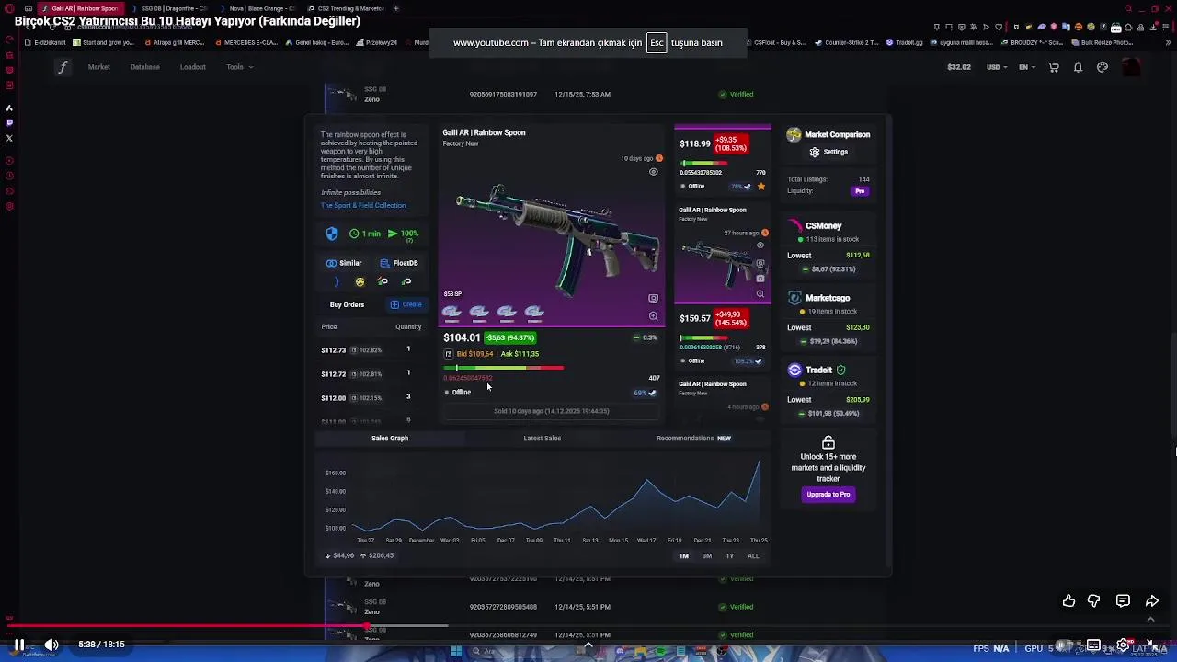The height and width of the screenshot is (662, 1177).
Task: Zoom main Galil image with magnifier icon
Action: (653, 316)
